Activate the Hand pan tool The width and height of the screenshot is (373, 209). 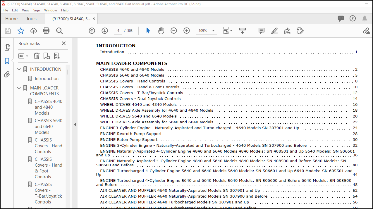pos(161,31)
